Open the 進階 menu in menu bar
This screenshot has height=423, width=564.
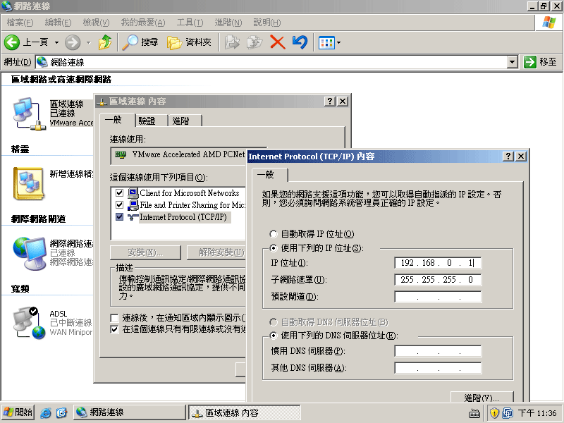228,23
